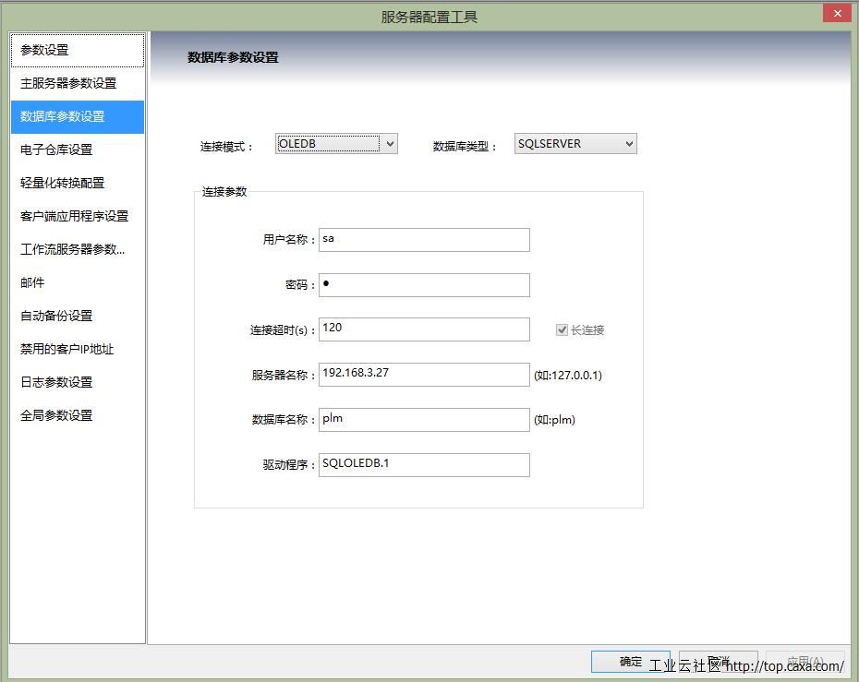Expand the 数据库类型 SQLSERVER dropdown
Screen dimensions: 859x682
(x=575, y=144)
